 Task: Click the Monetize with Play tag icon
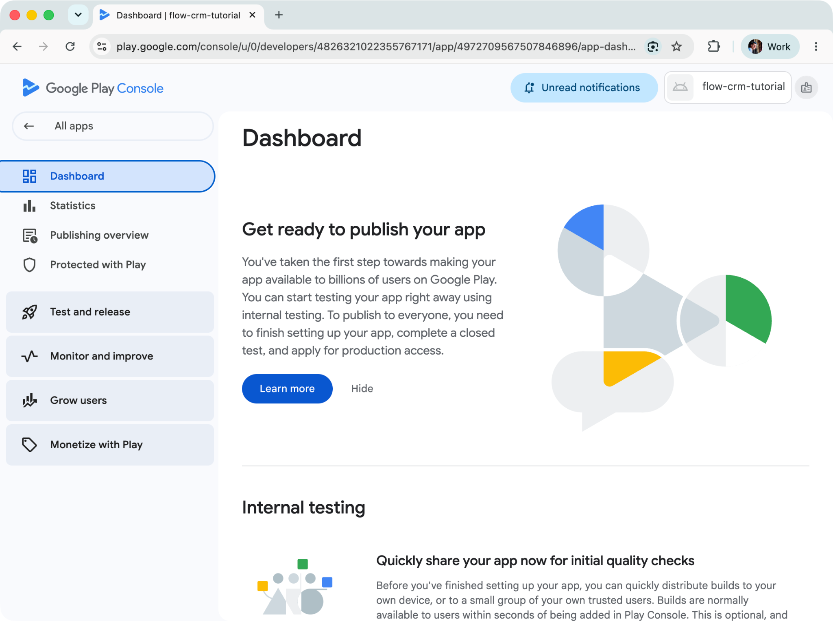pyautogui.click(x=29, y=445)
